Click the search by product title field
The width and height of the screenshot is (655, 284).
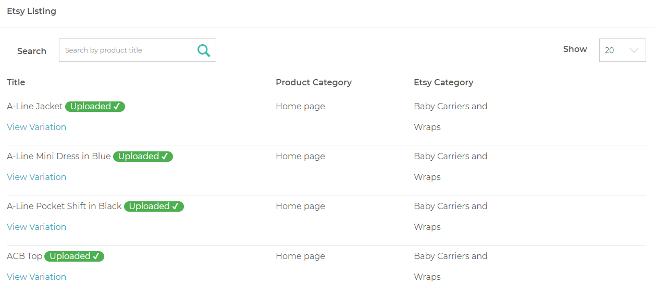click(x=138, y=50)
